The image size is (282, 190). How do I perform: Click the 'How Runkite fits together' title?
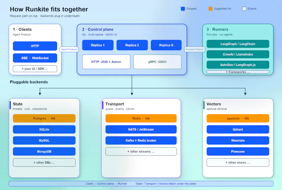click(x=49, y=9)
